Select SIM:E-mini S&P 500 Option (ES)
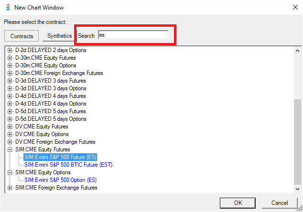Image resolution: width=303 pixels, height=212 pixels. [x=60, y=180]
